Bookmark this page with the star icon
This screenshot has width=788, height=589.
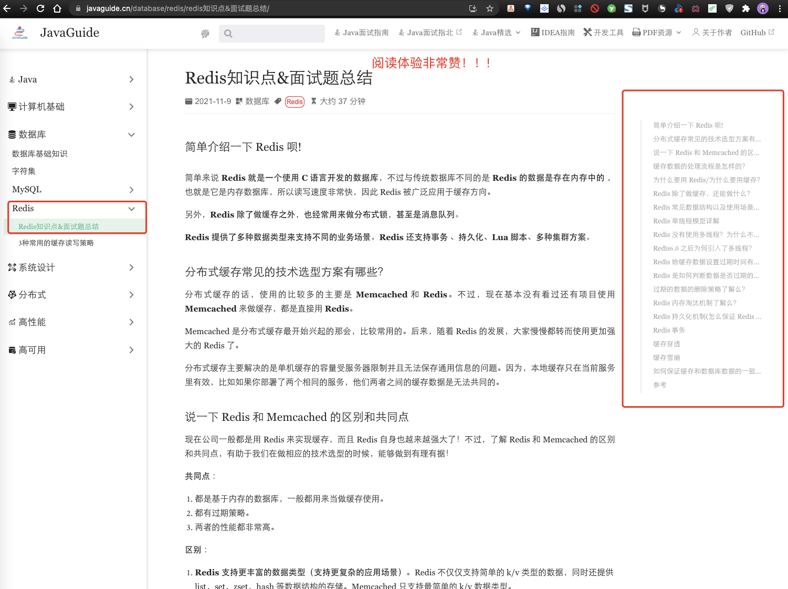(x=490, y=8)
